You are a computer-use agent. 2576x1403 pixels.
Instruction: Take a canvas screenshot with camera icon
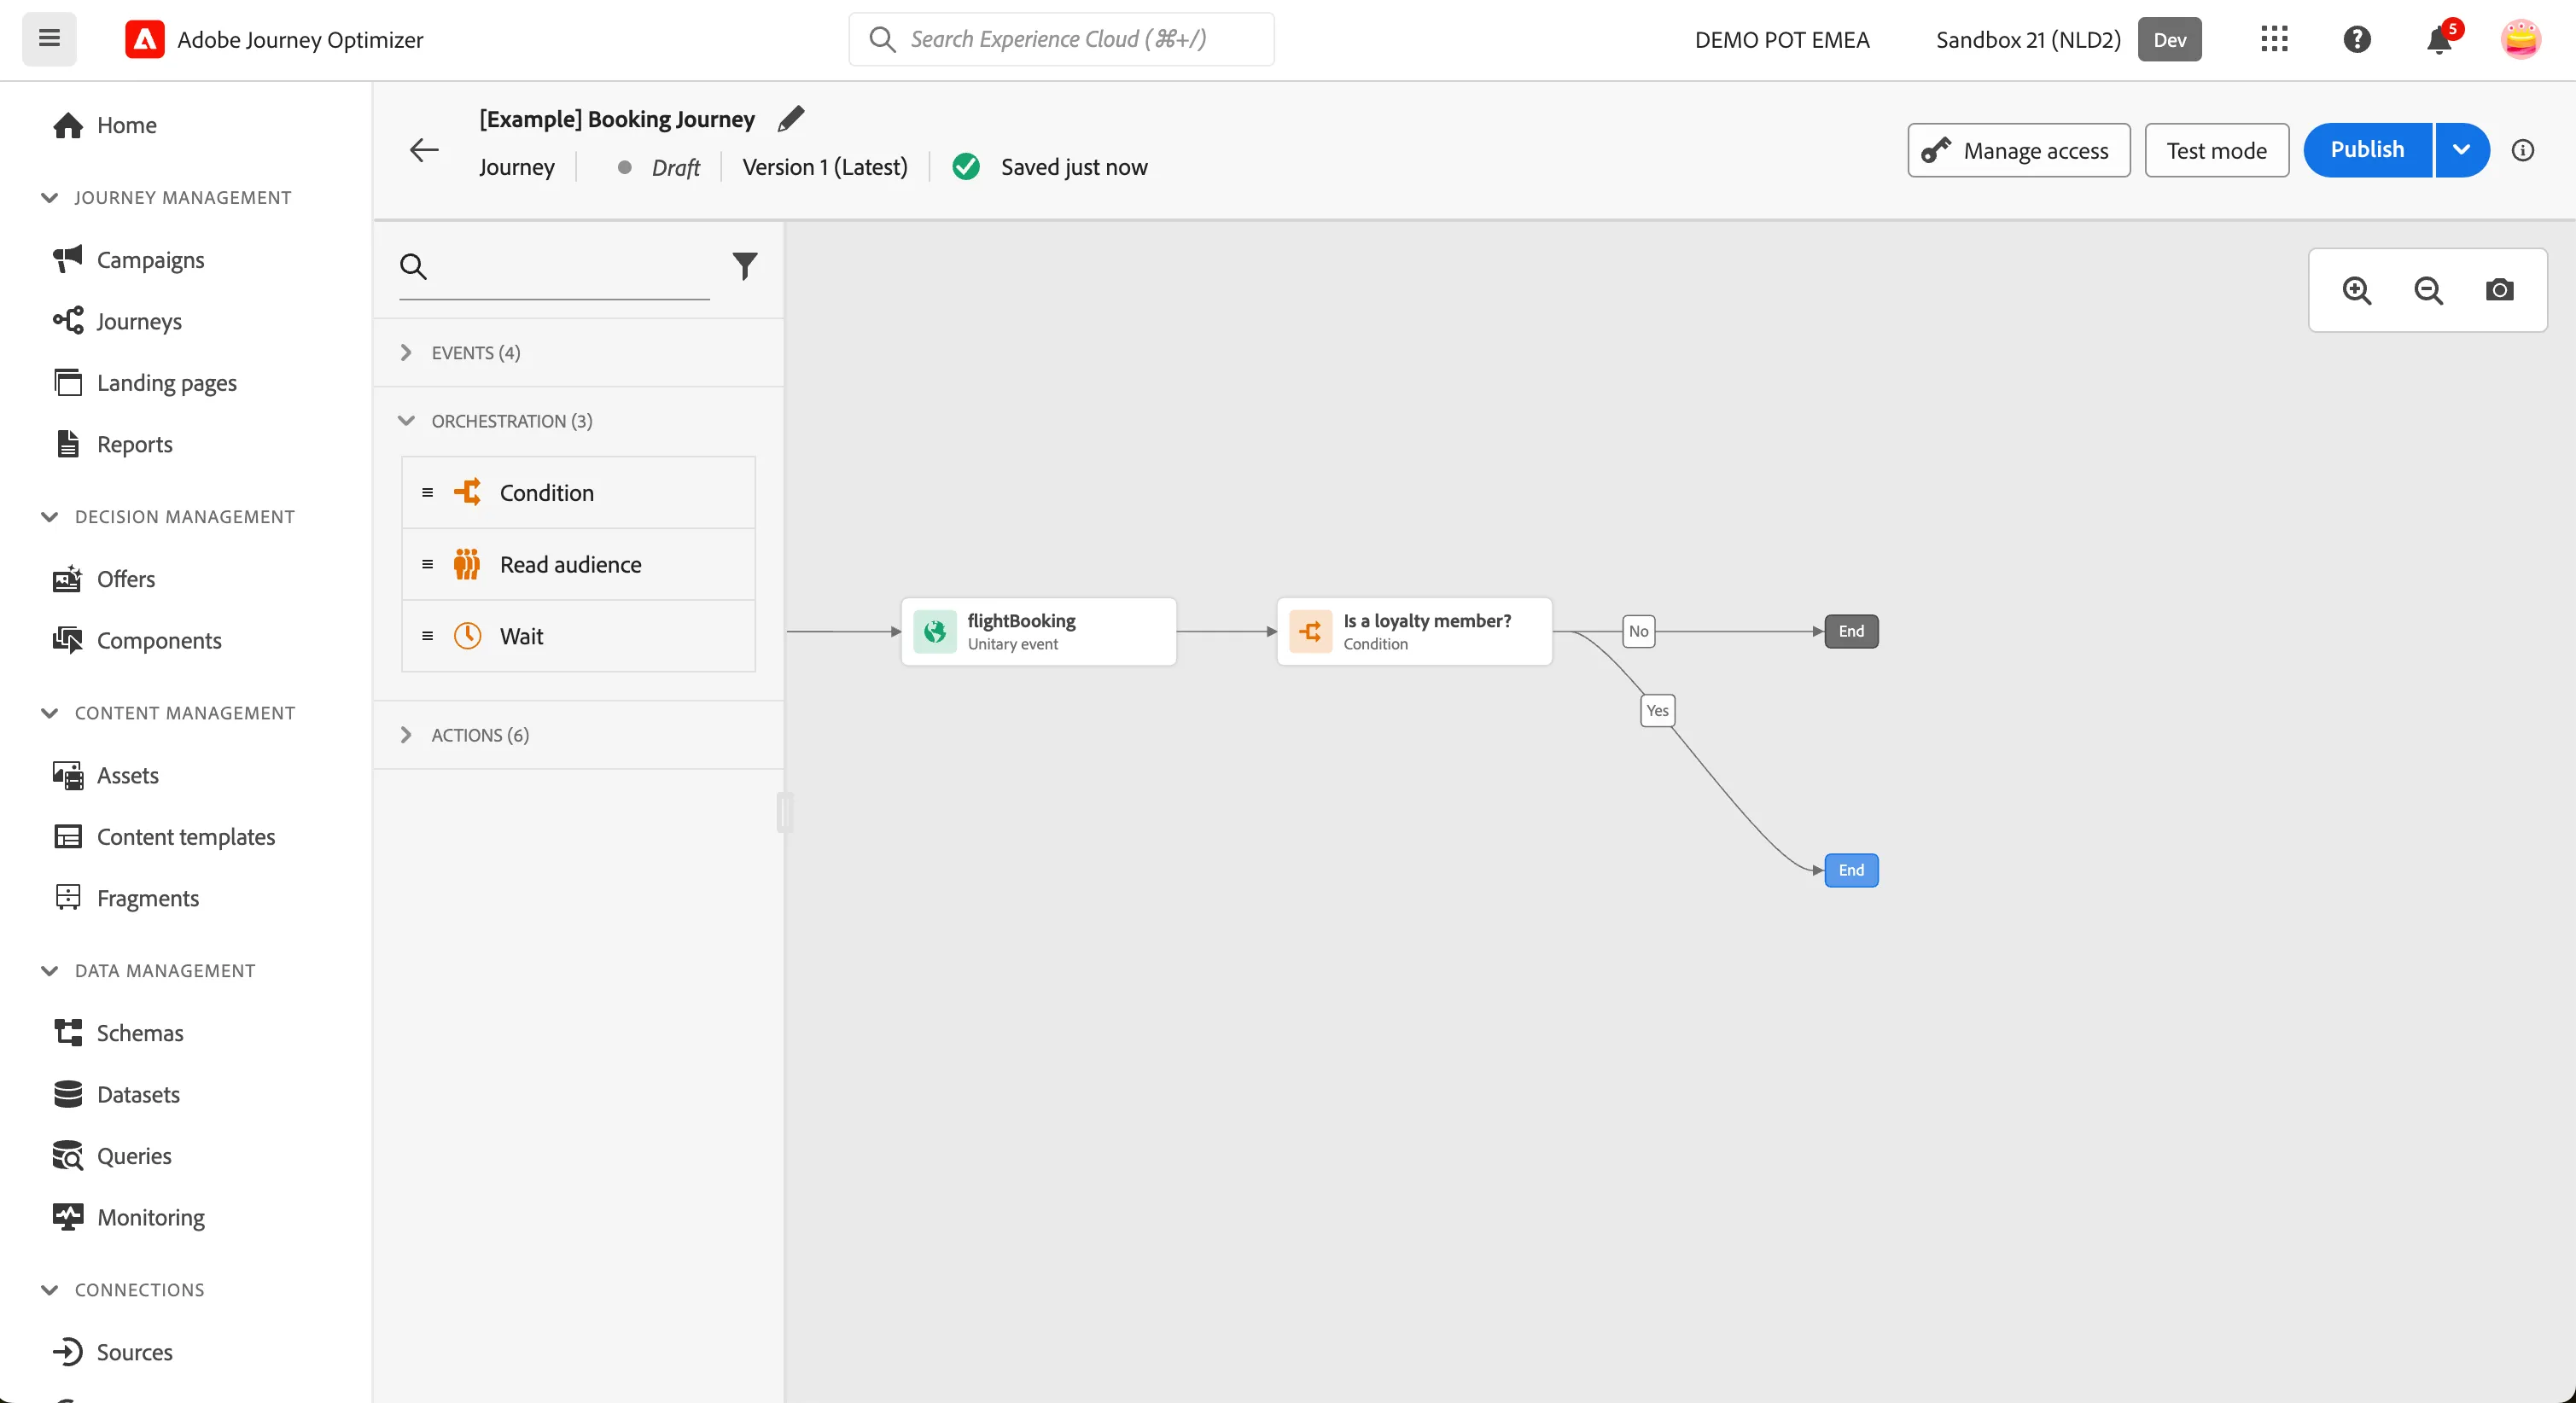2499,290
